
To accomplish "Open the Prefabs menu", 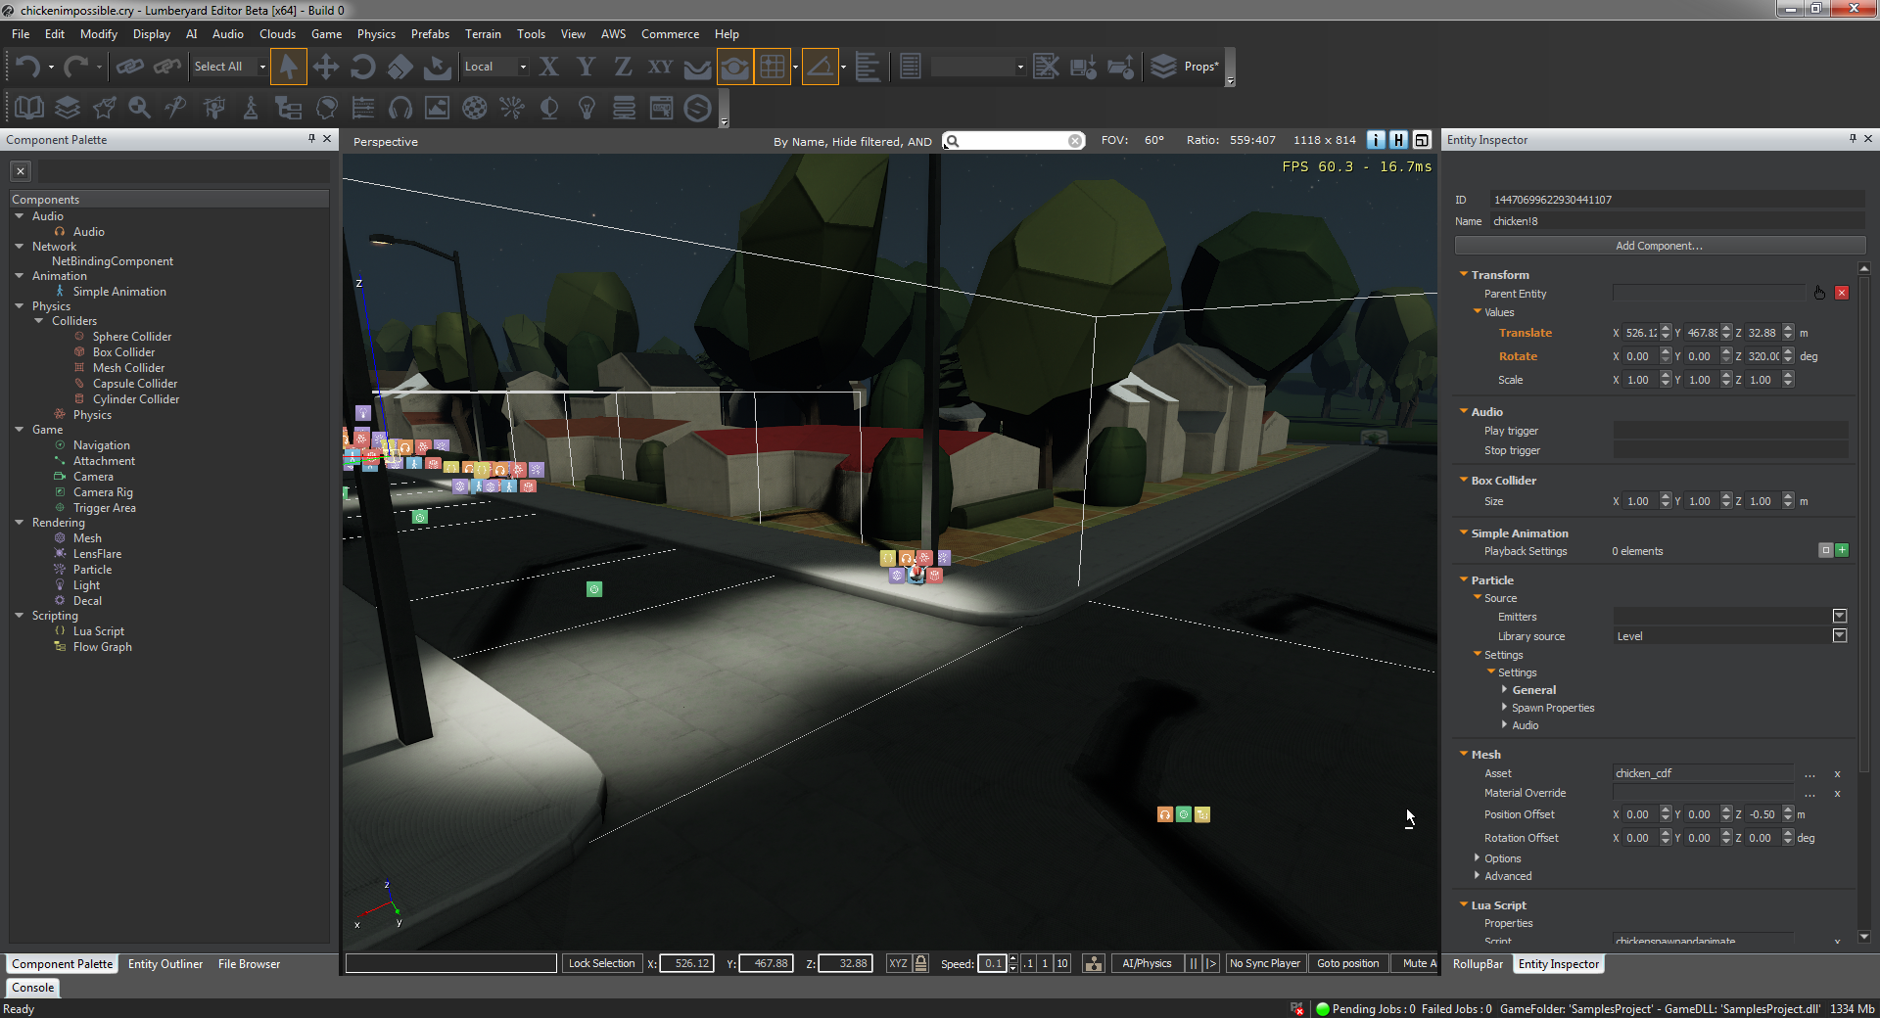I will click(x=430, y=33).
